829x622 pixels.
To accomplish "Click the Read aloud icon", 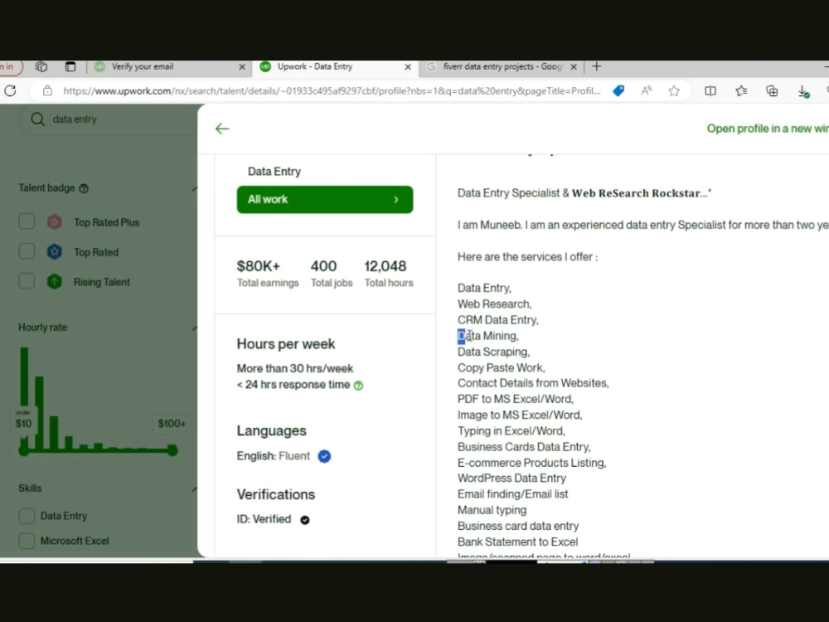I will [x=646, y=91].
